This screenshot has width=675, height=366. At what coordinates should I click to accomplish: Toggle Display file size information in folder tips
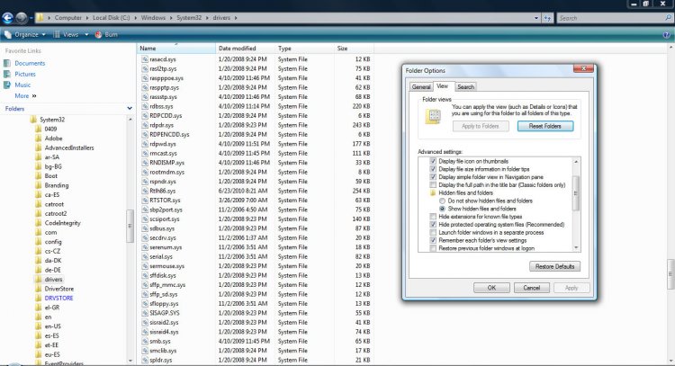433,169
